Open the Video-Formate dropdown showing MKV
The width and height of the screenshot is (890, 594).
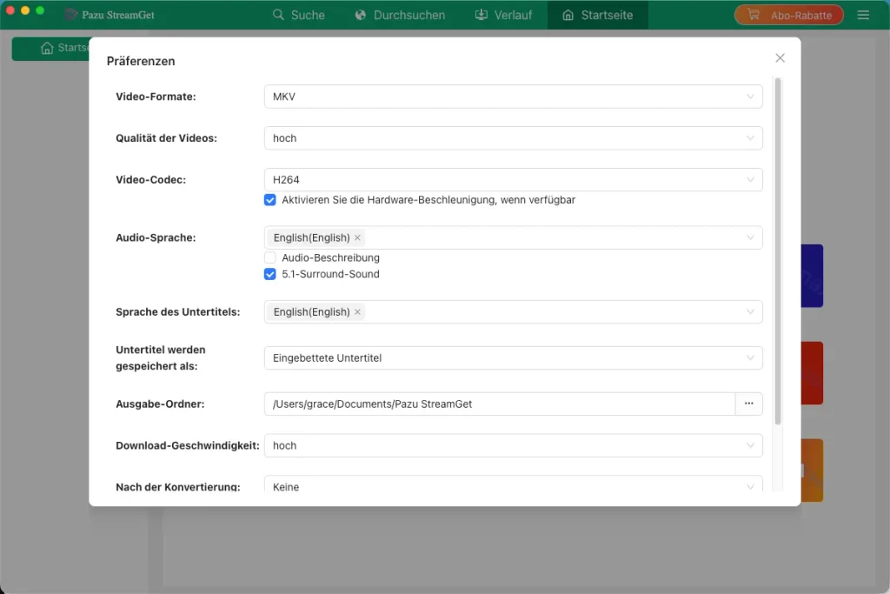click(513, 97)
